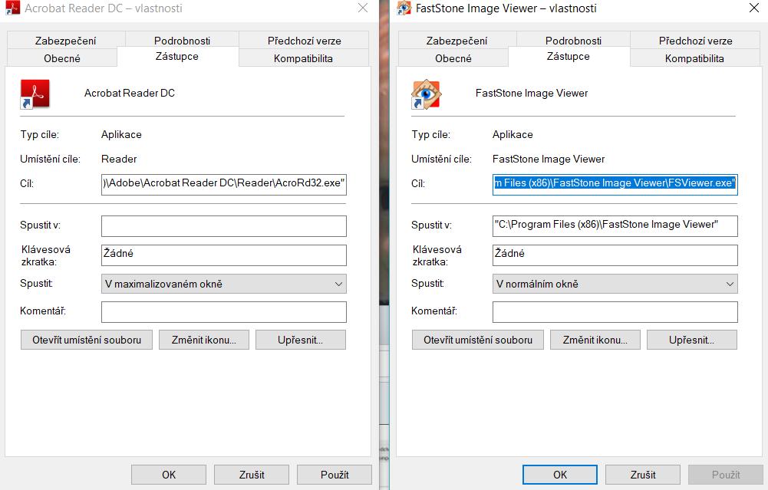Click Změnit ikonu in FastStone window
The width and height of the screenshot is (768, 490).
pos(595,340)
